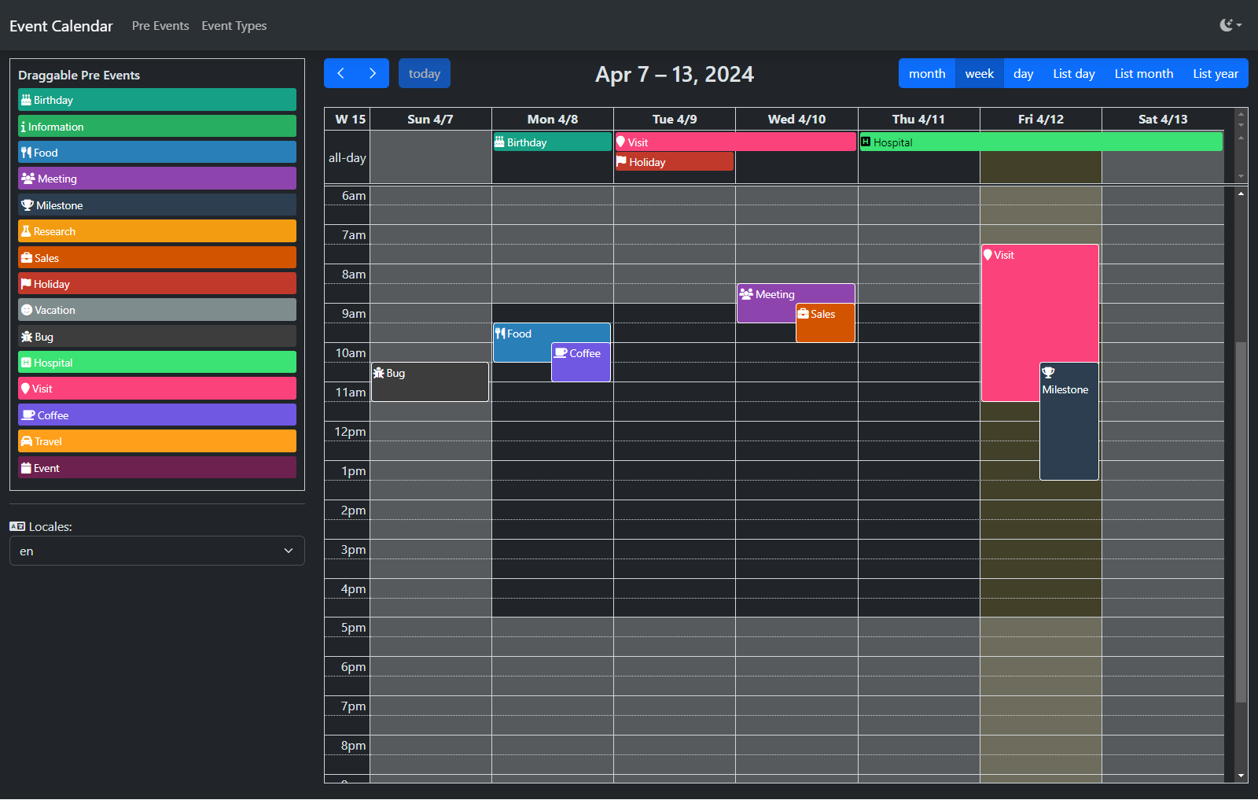Screen dimensions: 1258x800
Task: Click the Food utensils icon
Action: [26, 153]
